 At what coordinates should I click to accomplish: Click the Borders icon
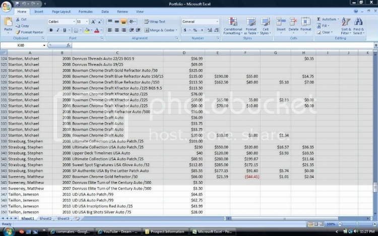[76, 30]
